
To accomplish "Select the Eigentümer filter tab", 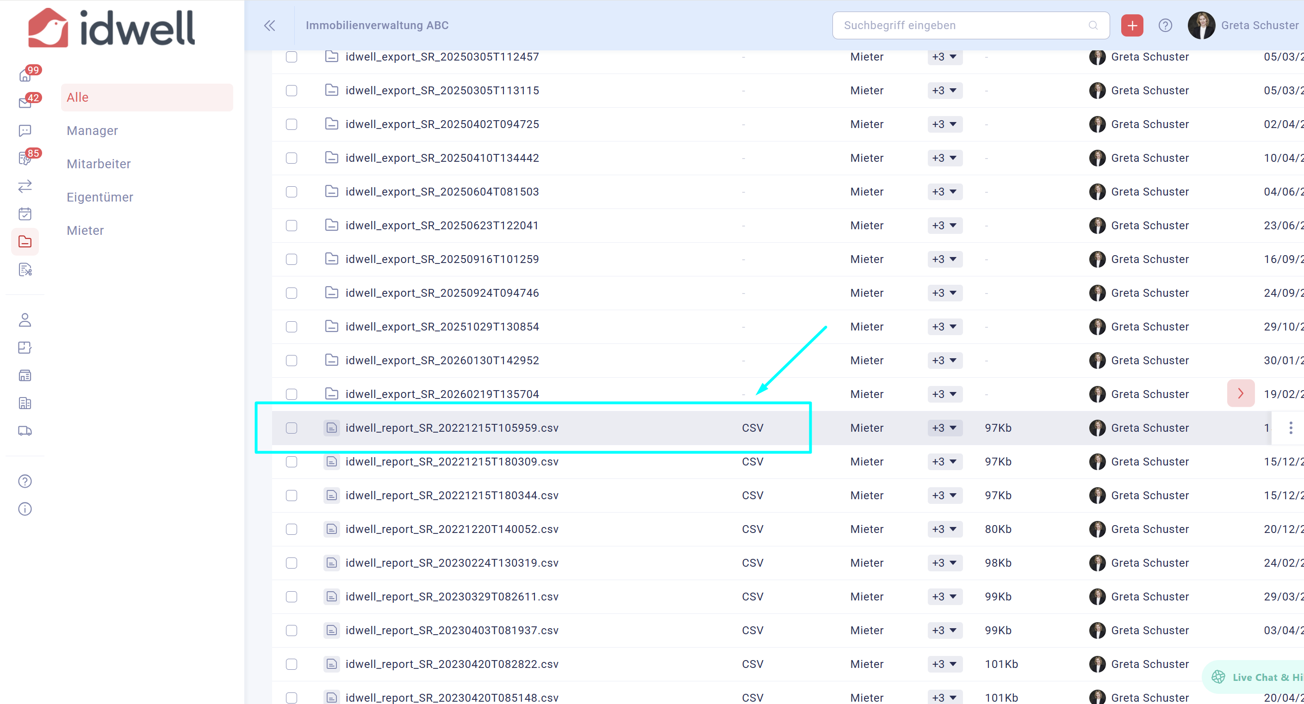I will click(x=100, y=197).
